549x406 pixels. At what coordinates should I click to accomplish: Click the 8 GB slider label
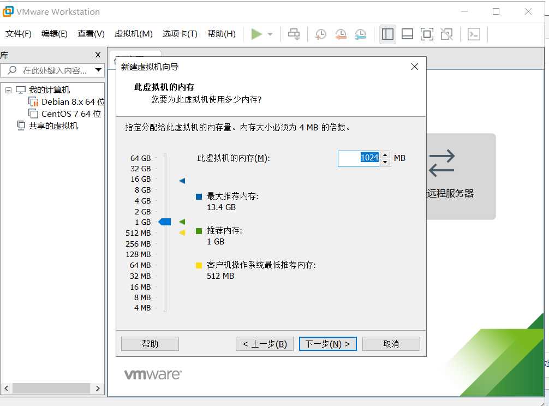click(x=142, y=190)
